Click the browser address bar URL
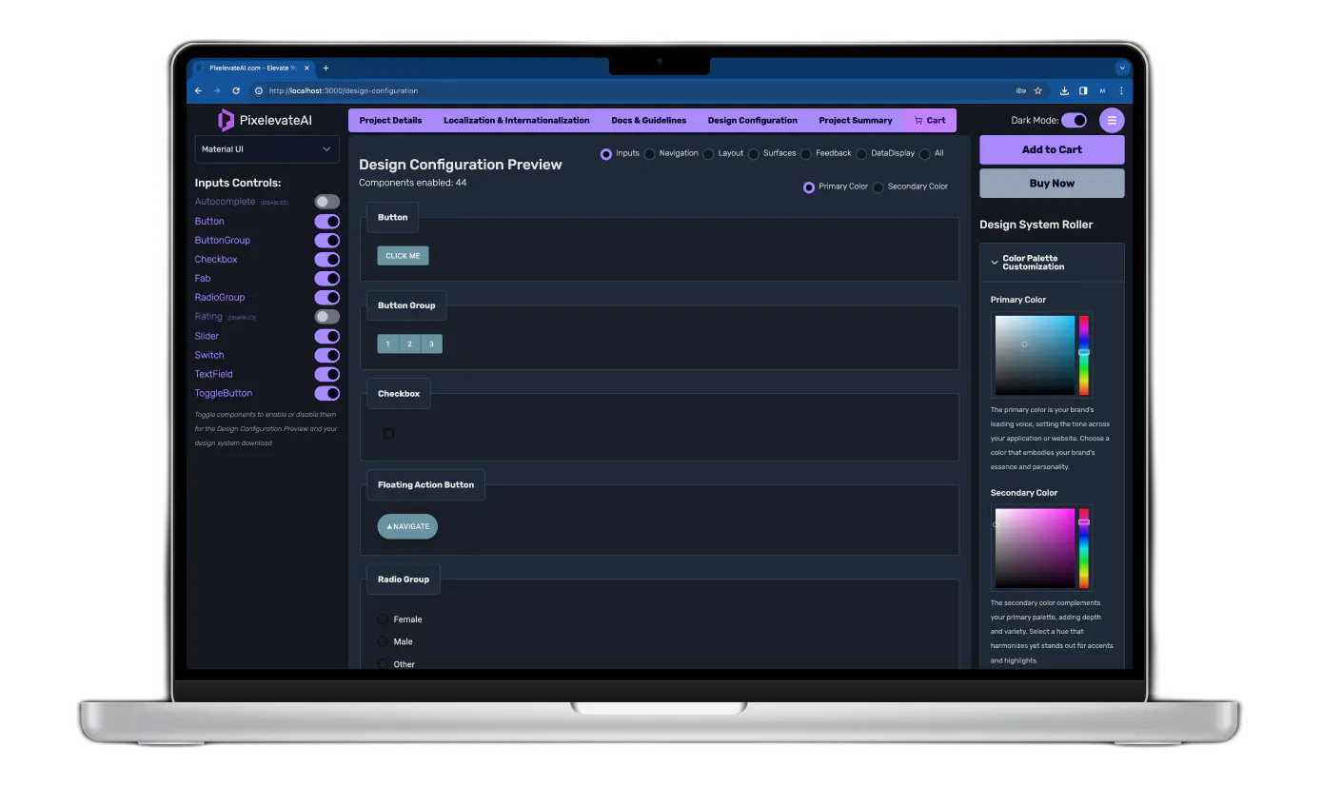Image resolution: width=1322 pixels, height=786 pixels. point(344,90)
